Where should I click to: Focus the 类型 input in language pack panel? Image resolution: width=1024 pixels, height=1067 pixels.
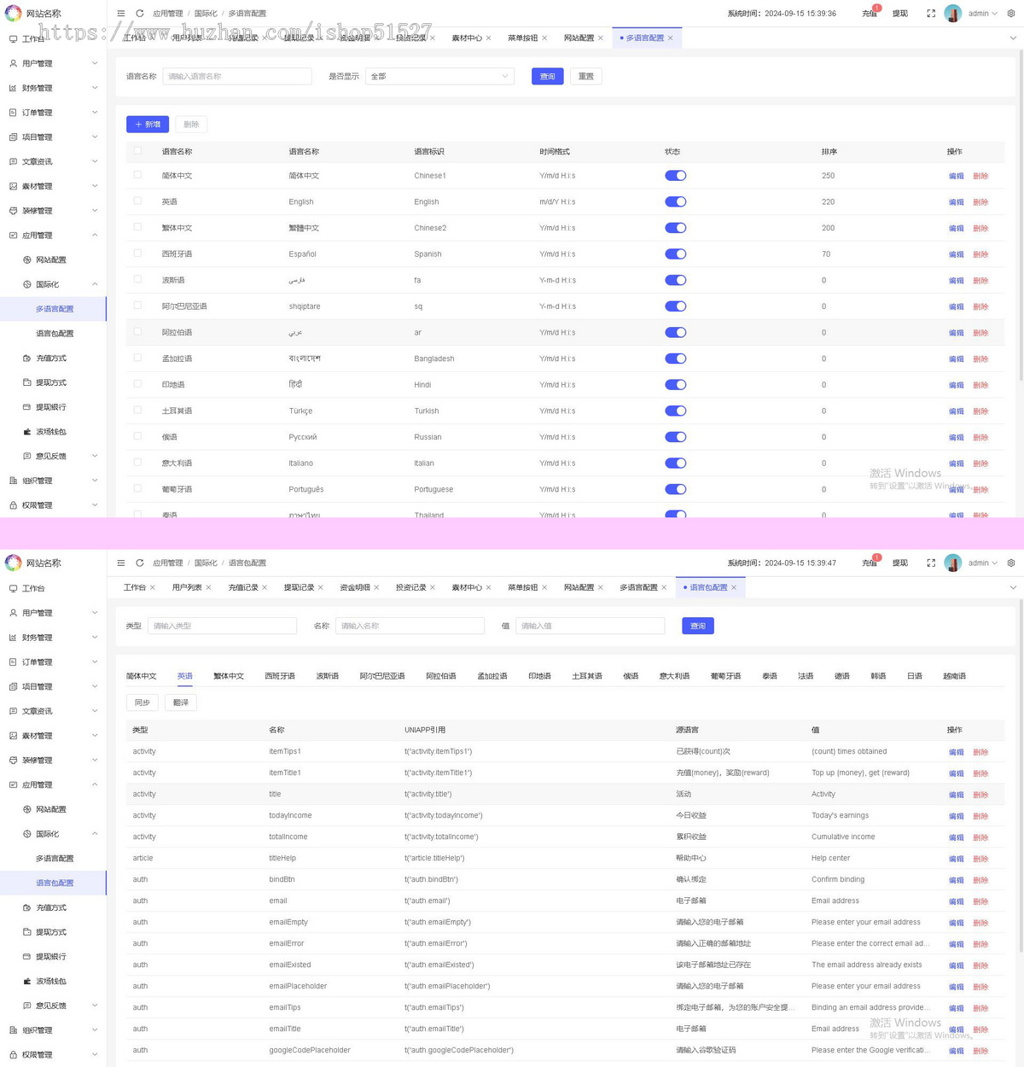click(222, 627)
